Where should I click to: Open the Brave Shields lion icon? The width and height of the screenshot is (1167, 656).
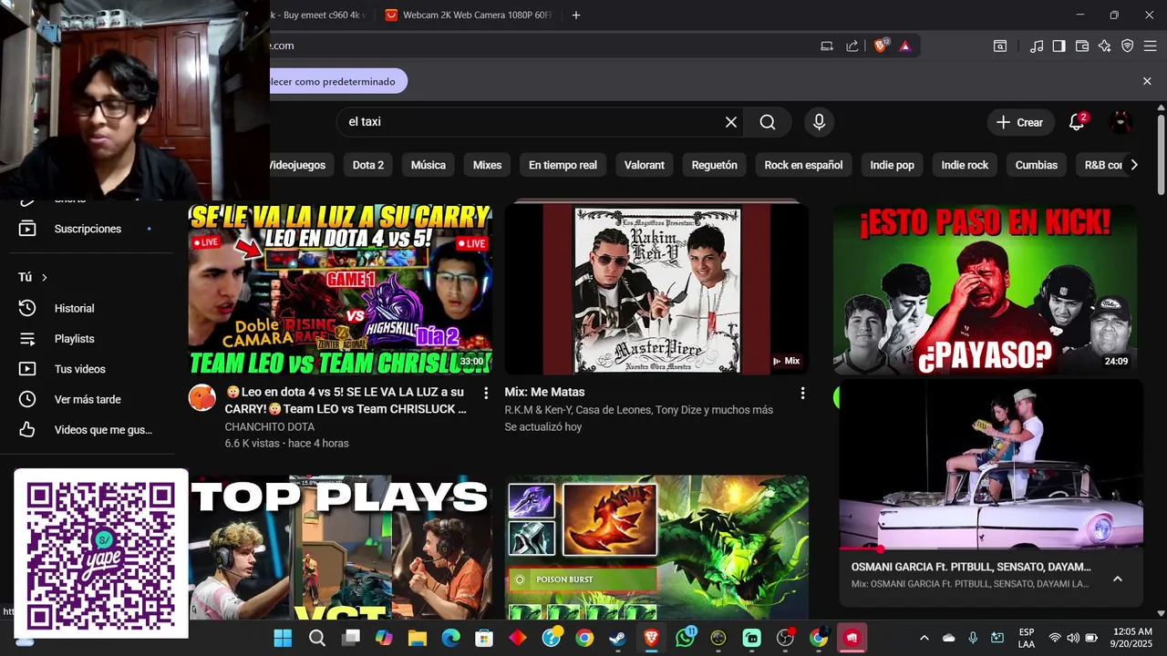click(880, 46)
